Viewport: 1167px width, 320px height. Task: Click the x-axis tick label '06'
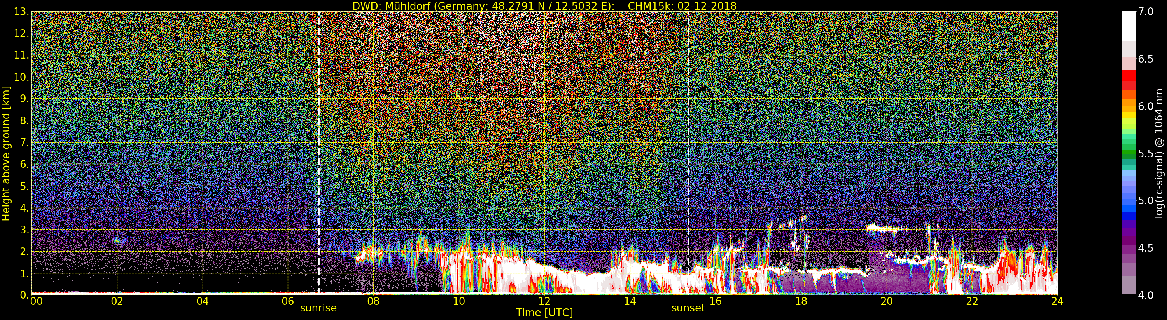click(x=288, y=301)
